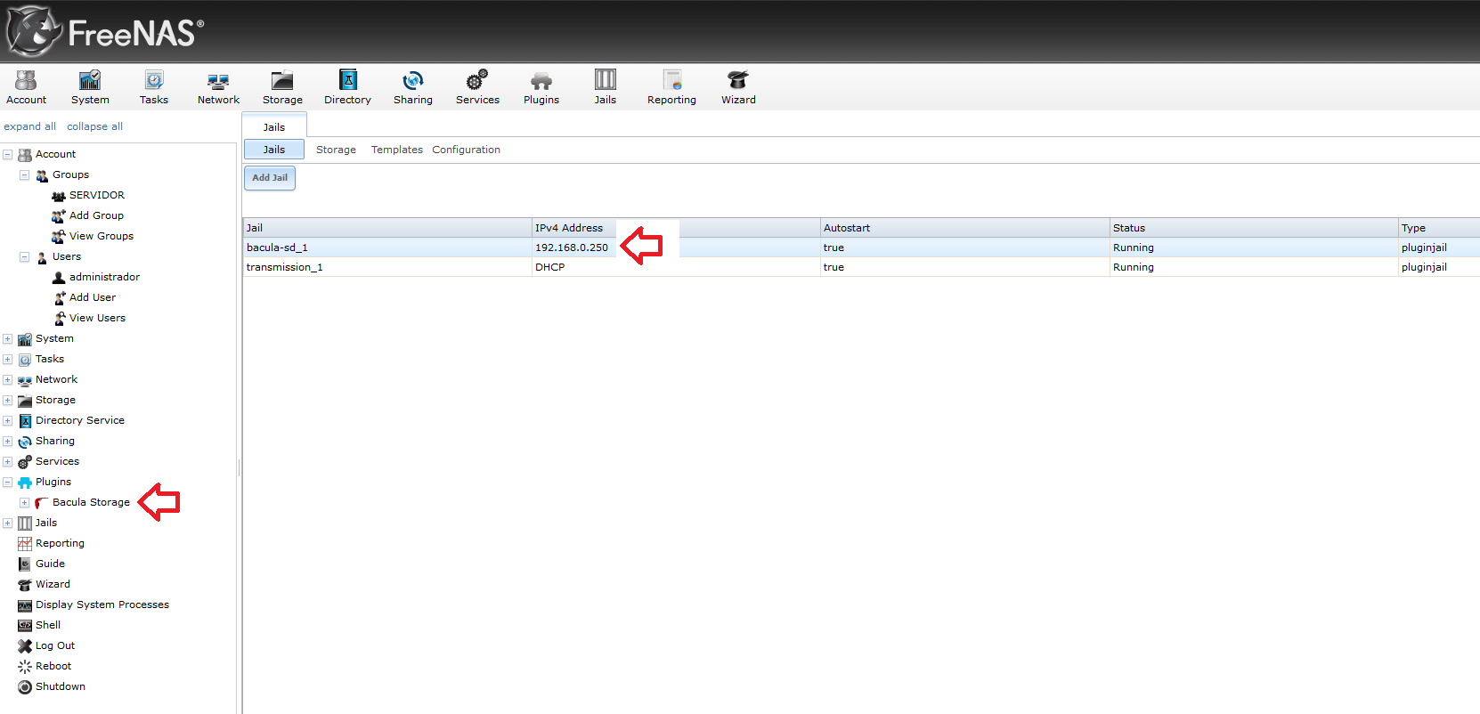Collapse the Users tree node
Viewport: 1480px width, 714px height.
click(25, 257)
